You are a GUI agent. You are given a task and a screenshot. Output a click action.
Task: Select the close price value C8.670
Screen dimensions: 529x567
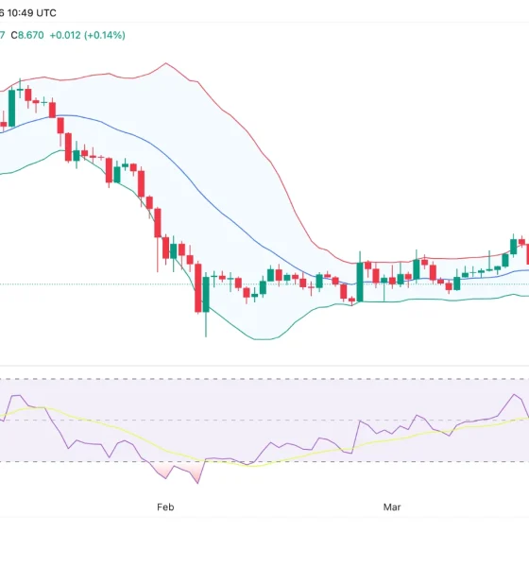coord(27,35)
